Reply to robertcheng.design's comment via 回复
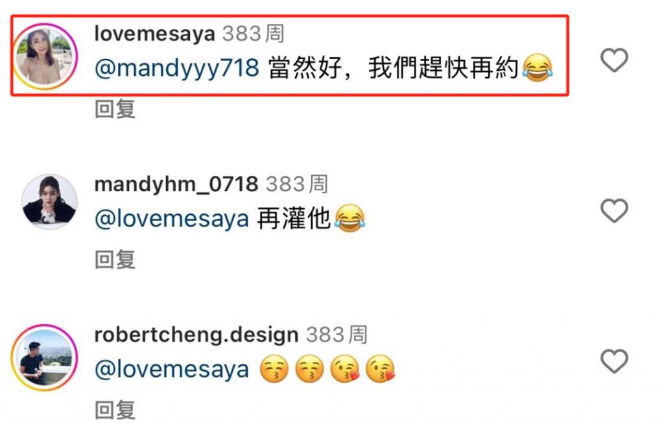This screenshot has width=664, height=441. pyautogui.click(x=115, y=410)
